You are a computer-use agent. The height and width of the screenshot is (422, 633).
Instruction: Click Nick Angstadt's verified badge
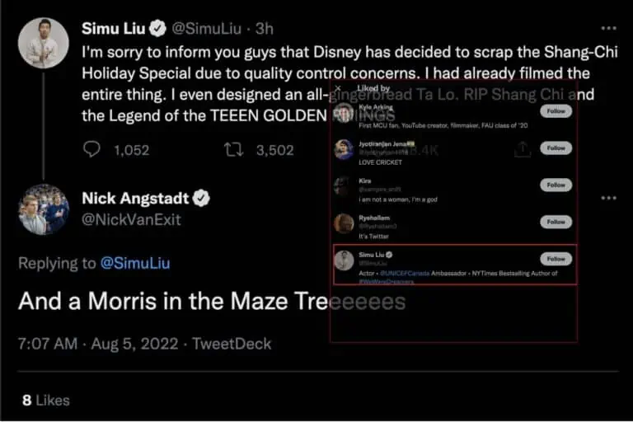point(201,199)
